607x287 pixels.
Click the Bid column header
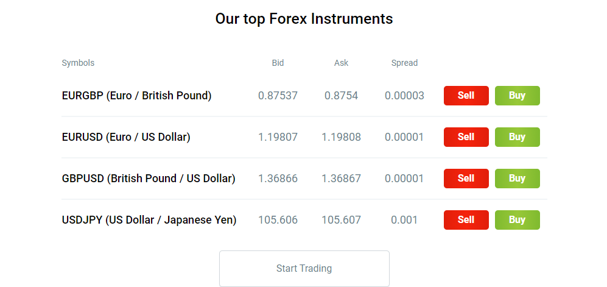(278, 63)
